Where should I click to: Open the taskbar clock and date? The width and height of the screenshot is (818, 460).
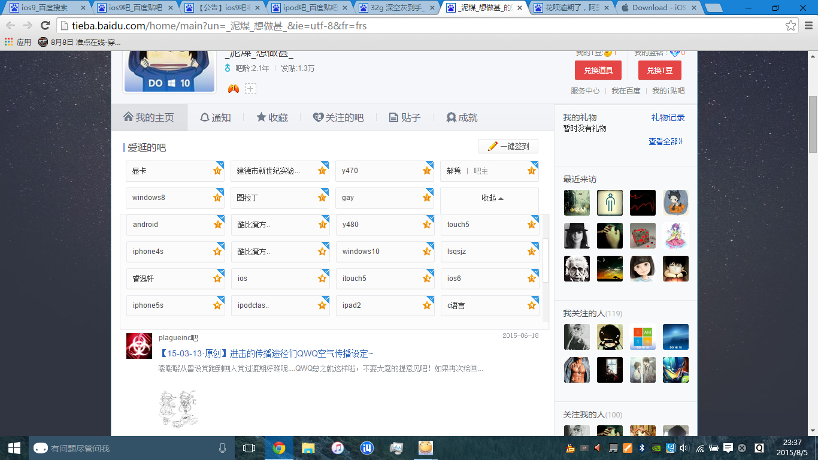coord(792,448)
